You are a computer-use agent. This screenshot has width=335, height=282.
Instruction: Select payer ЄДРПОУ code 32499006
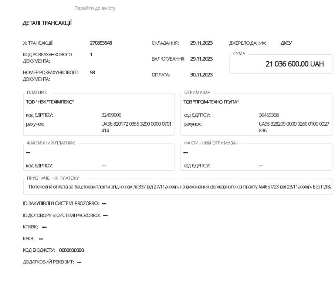point(111,115)
